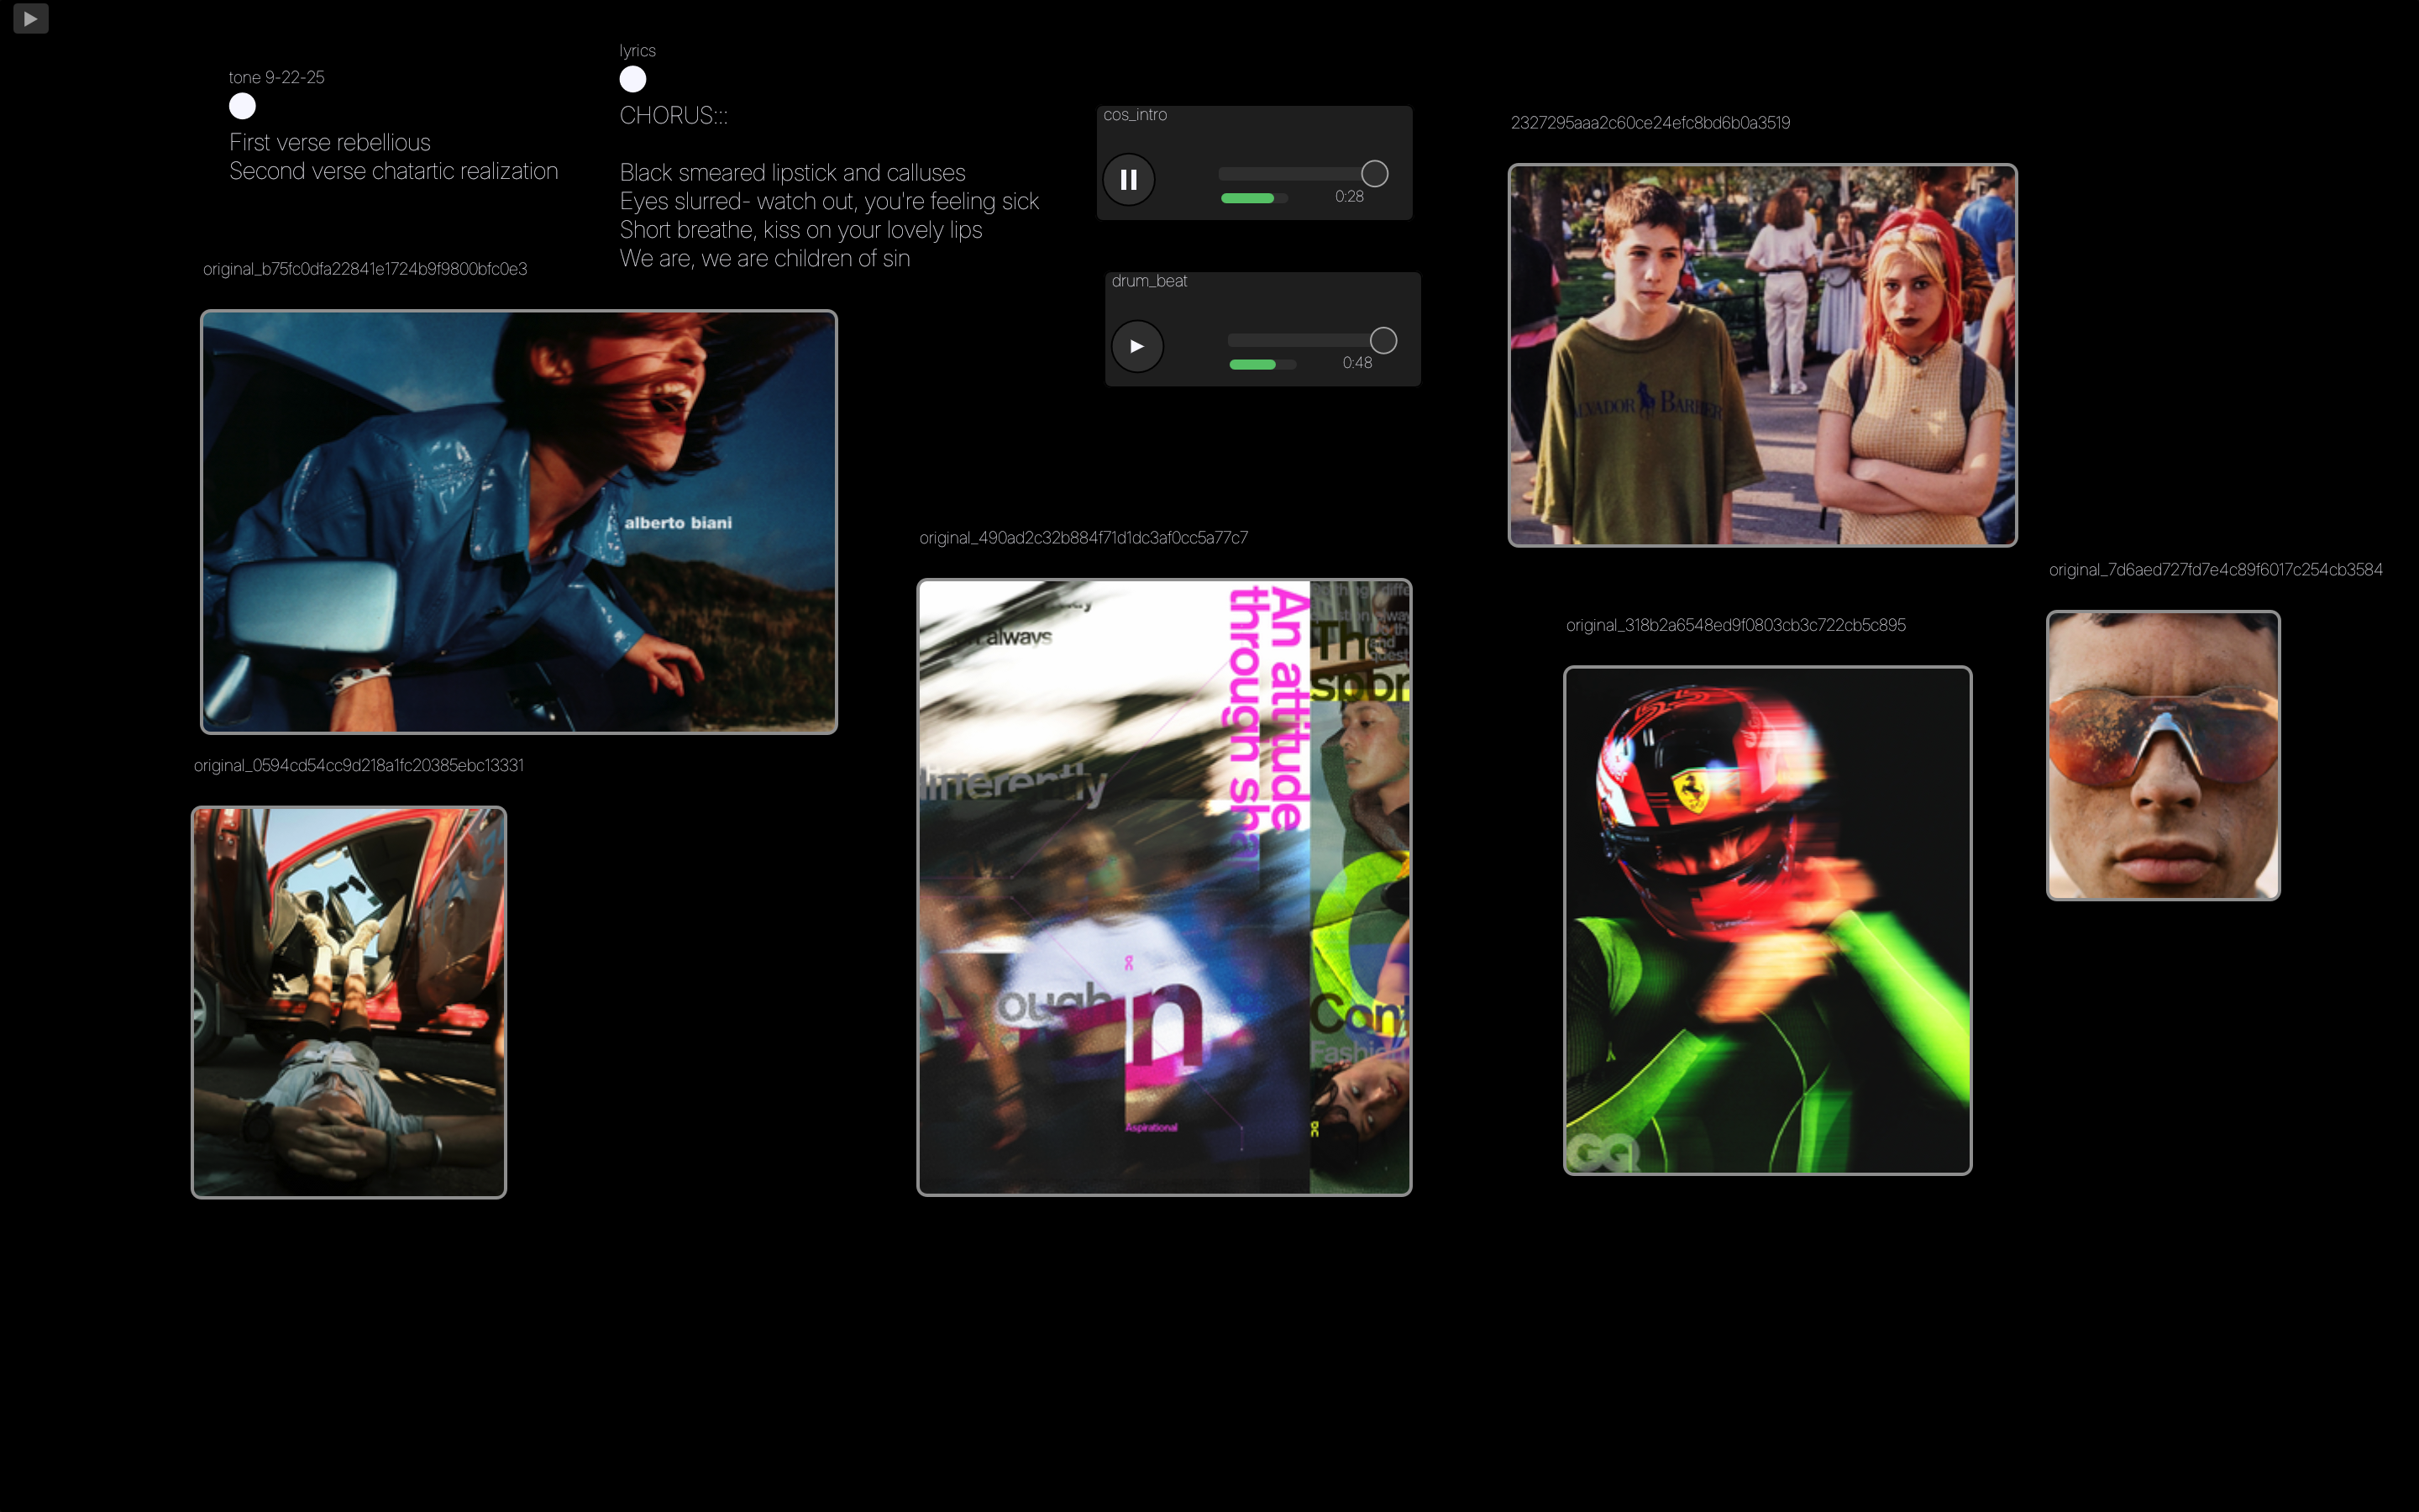Screen dimensions: 2419x1512
Task: Click the drum_beat track title
Action: 1148,281
